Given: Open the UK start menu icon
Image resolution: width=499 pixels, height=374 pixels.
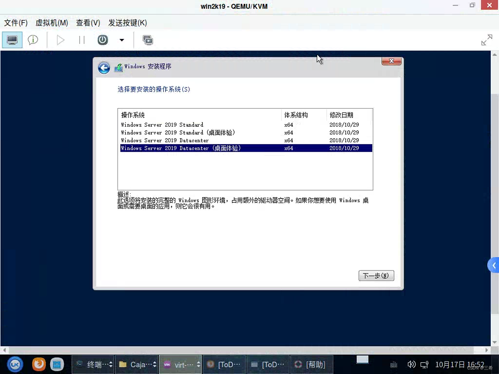Looking at the screenshot, I should [15, 365].
